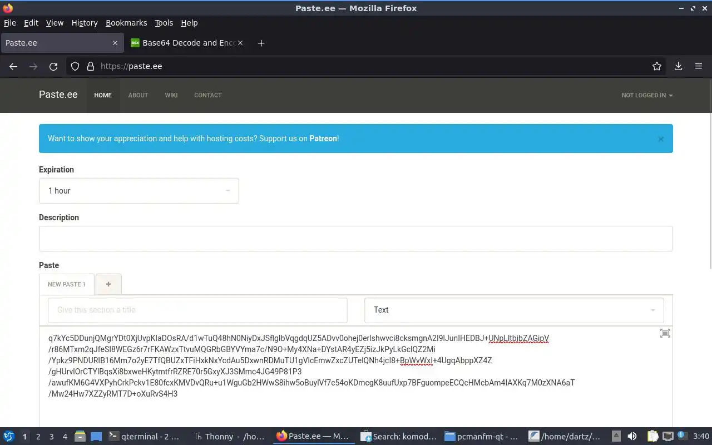The width and height of the screenshot is (712, 445).
Task: Click into the paste content text area
Action: tap(356, 377)
